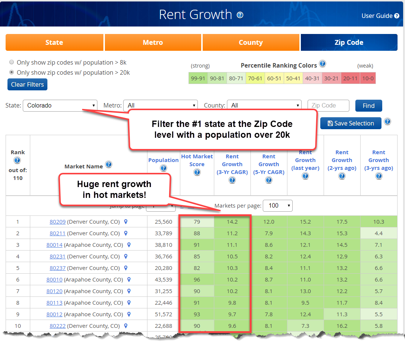Screen dimensions: 405x342
Task: Click the map pin for zip 80209
Action: click(x=126, y=222)
